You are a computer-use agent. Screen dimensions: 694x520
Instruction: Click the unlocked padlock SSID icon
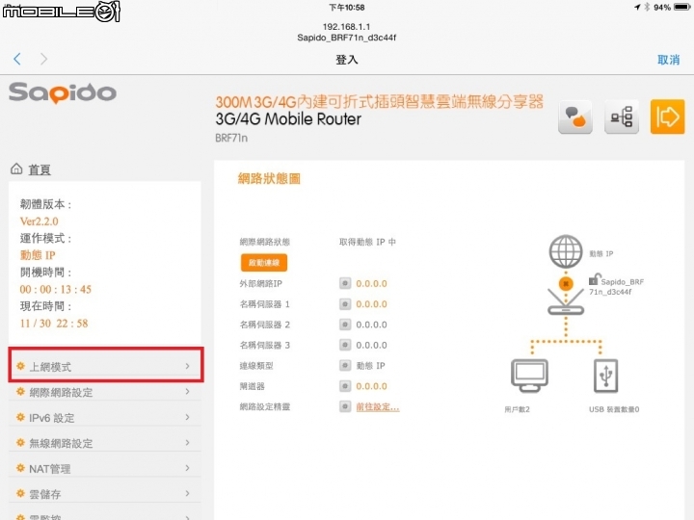[594, 279]
